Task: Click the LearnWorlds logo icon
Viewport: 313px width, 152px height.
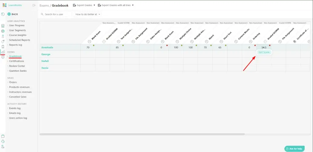Action: coord(5,5)
